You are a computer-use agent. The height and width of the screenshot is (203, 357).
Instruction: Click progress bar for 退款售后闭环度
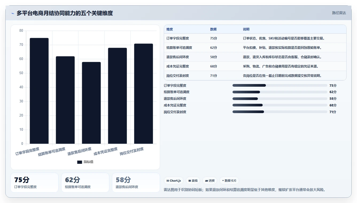point(280,99)
